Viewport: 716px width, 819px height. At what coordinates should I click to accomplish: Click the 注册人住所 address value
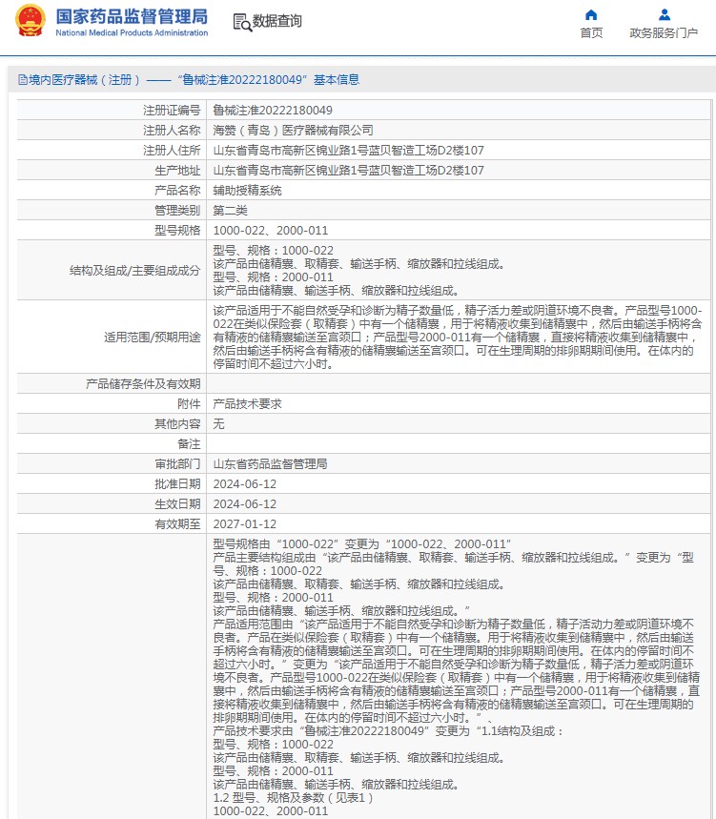[348, 151]
